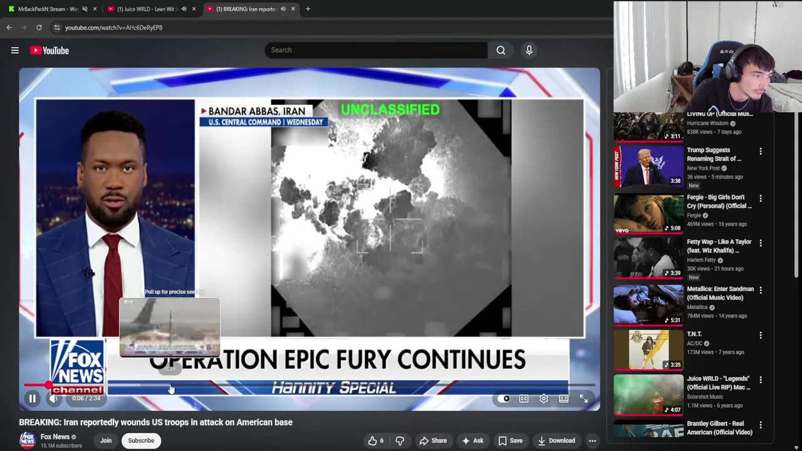Open site information icon in address bar
Viewport: 802px width, 451px height.
tap(56, 28)
